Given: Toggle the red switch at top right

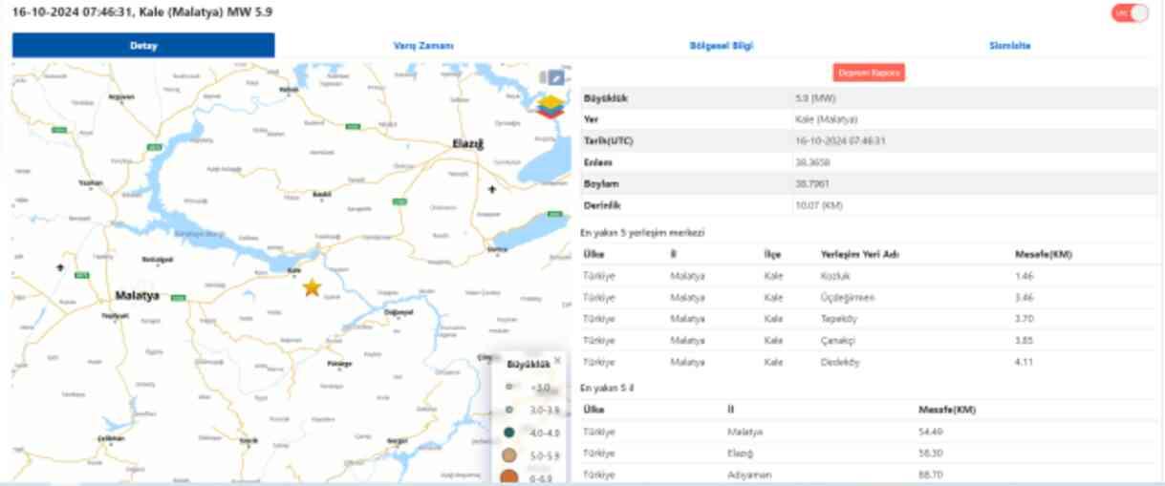Looking at the screenshot, I should pos(1129,13).
